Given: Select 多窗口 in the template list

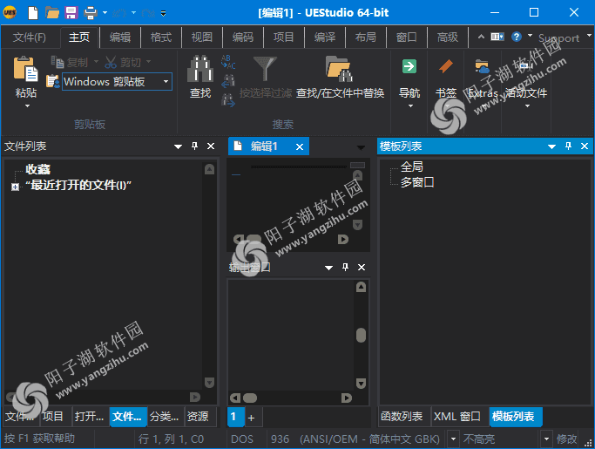Looking at the screenshot, I should tap(417, 182).
